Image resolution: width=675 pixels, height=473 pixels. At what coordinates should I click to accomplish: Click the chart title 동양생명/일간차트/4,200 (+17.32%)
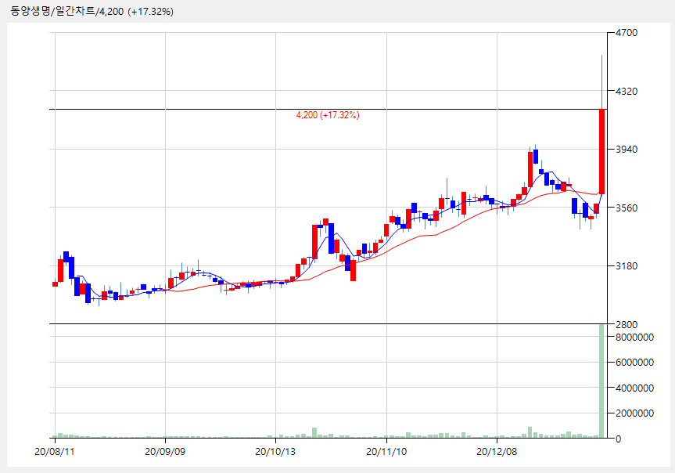(92, 11)
